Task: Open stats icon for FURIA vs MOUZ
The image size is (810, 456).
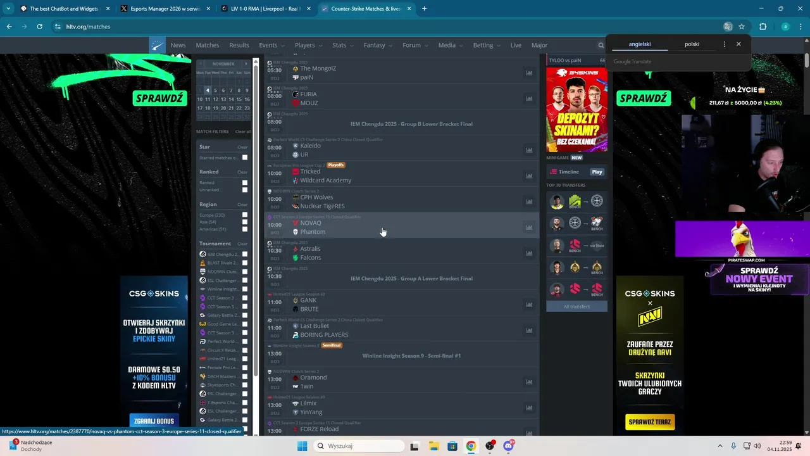Action: [x=529, y=99]
